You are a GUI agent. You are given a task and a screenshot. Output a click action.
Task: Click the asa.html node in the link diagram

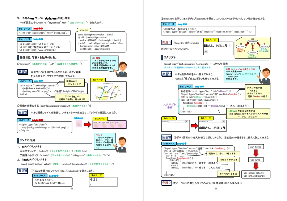click(x=241, y=47)
